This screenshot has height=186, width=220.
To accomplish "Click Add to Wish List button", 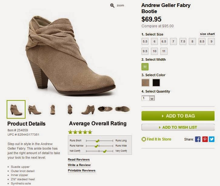I will (178, 127).
